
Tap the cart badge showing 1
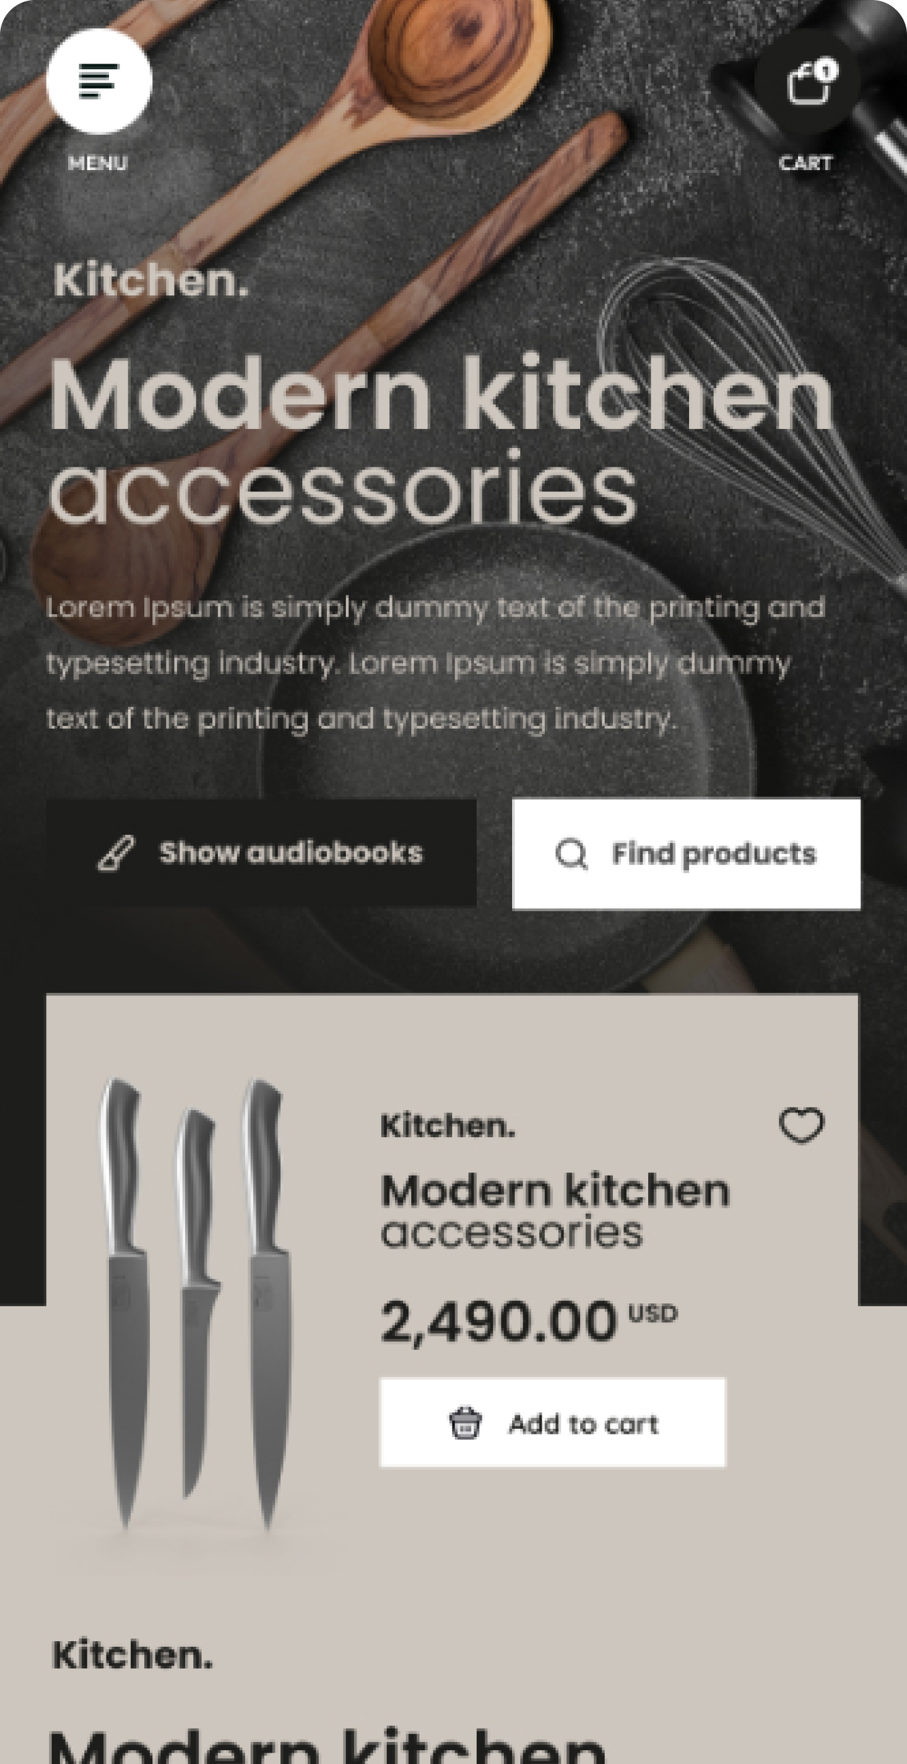point(826,71)
